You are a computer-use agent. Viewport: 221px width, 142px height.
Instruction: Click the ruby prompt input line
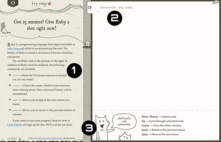click(x=155, y=12)
